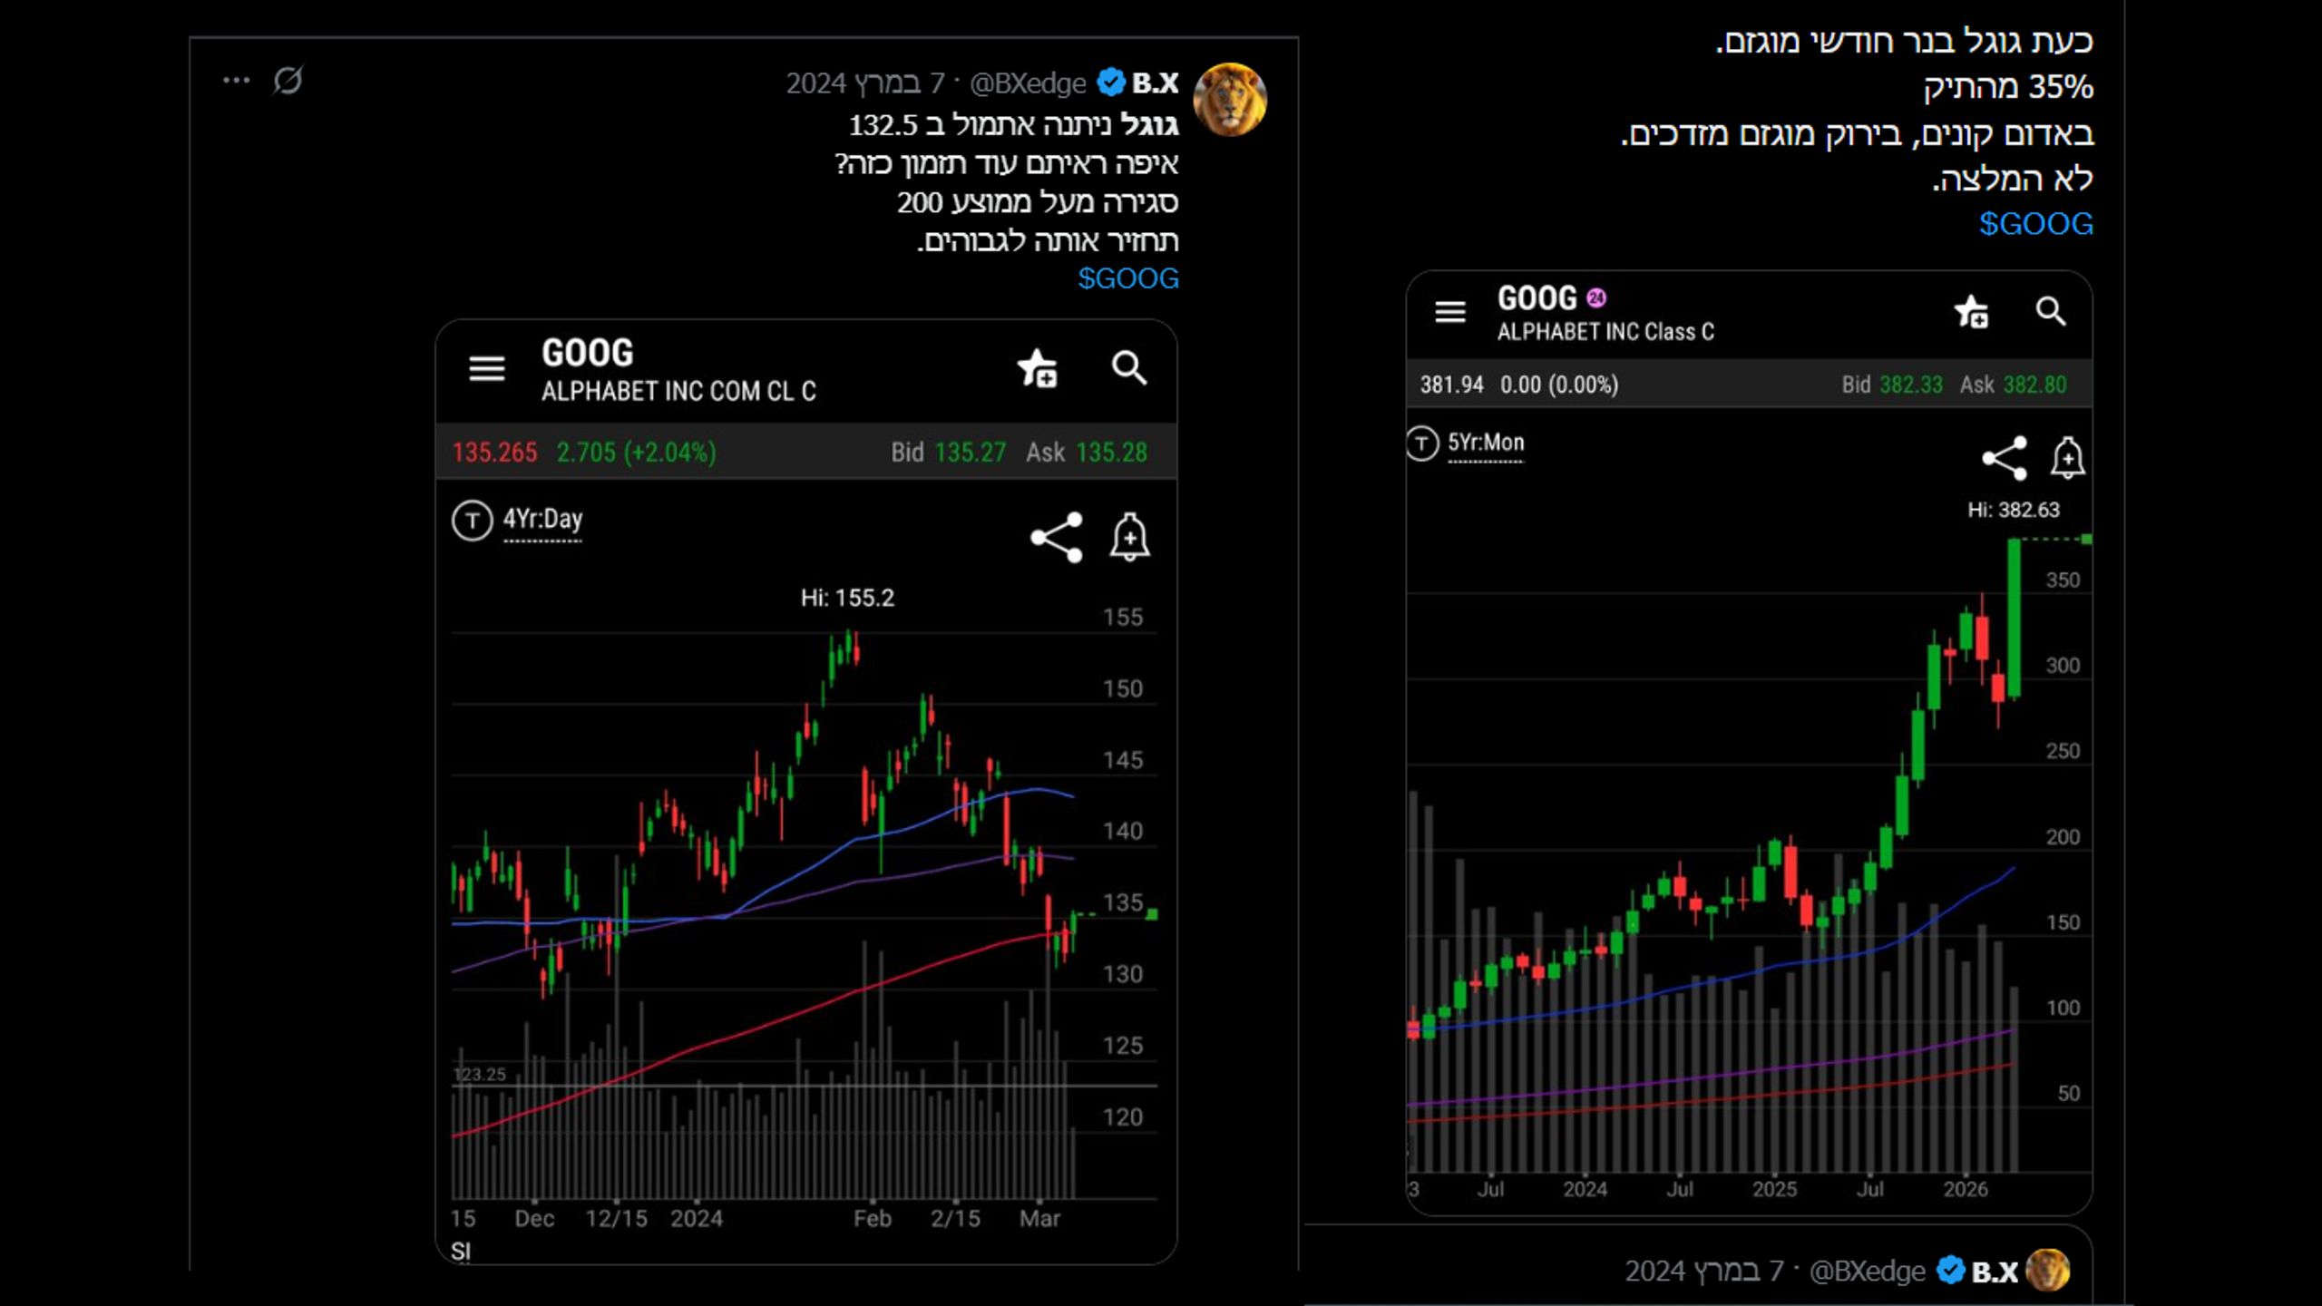Viewport: 2322px width, 1306px height.
Task: Click Ask 382.80 price
Action: [x=2013, y=385]
